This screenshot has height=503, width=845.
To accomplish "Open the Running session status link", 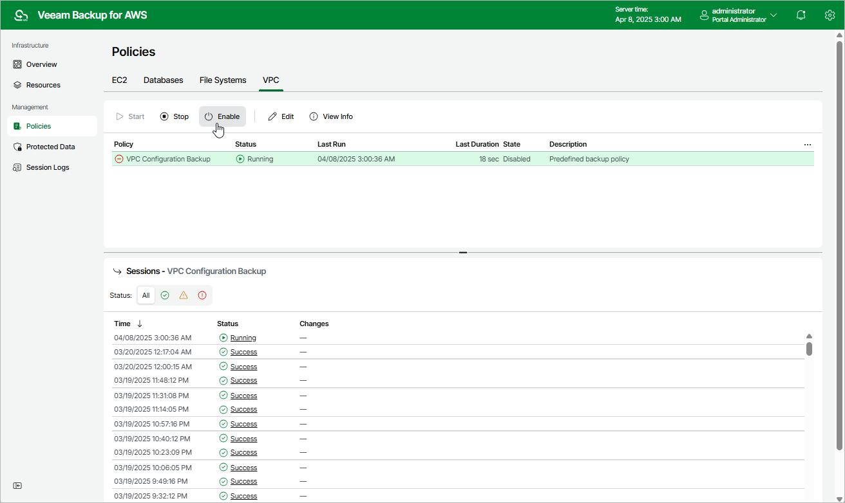I will tap(243, 338).
